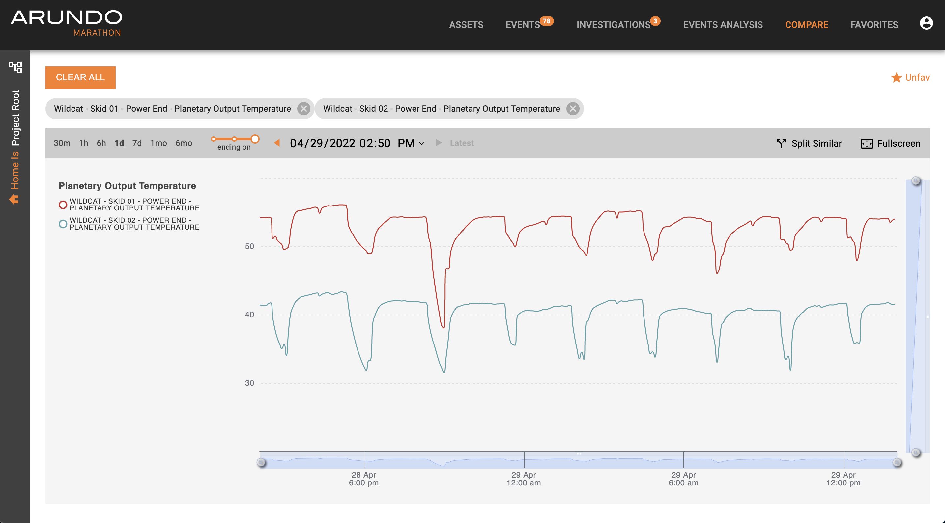The height and width of the screenshot is (523, 945).
Task: Click the orange Home arrow icon
Action: point(14,199)
